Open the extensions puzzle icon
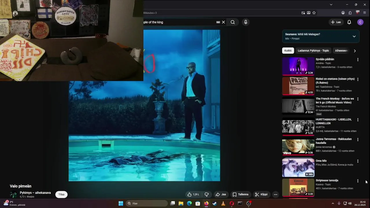Image resolution: width=370 pixels, height=208 pixels. tap(350, 13)
